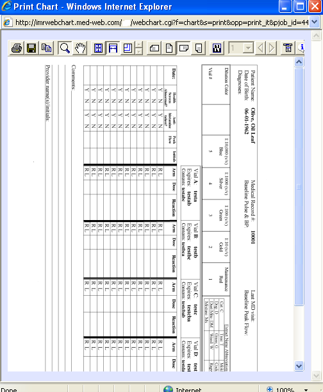Go to next page with the right arrow
323x392 pixels.
[x=272, y=47]
